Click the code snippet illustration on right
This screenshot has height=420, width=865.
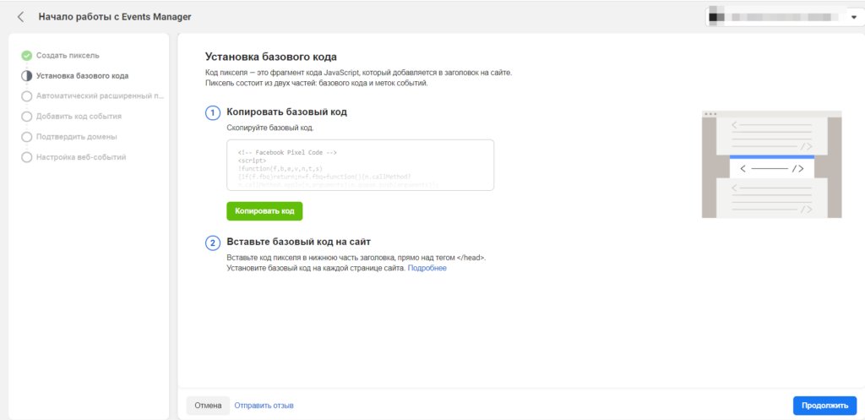(771, 164)
